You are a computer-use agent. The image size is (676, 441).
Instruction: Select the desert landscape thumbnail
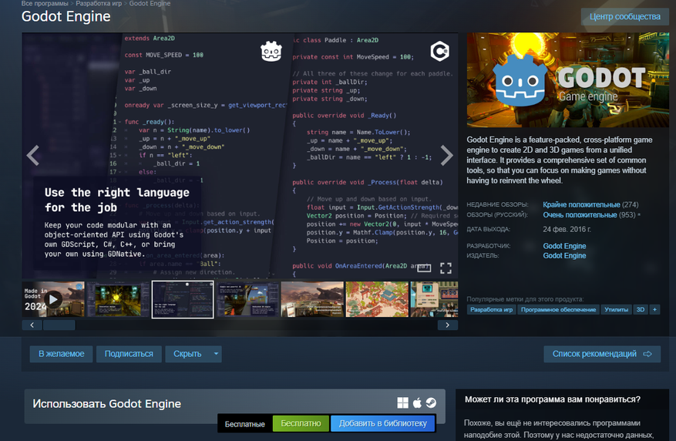tap(312, 299)
